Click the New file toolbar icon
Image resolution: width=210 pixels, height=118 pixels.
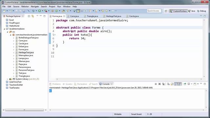coord(4,11)
